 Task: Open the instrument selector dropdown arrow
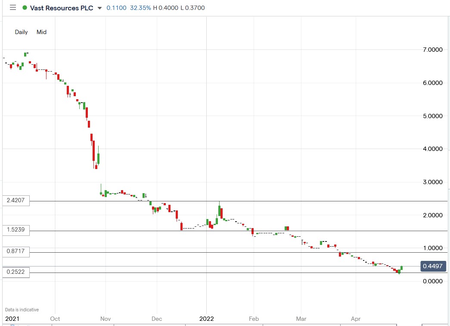(x=100, y=8)
